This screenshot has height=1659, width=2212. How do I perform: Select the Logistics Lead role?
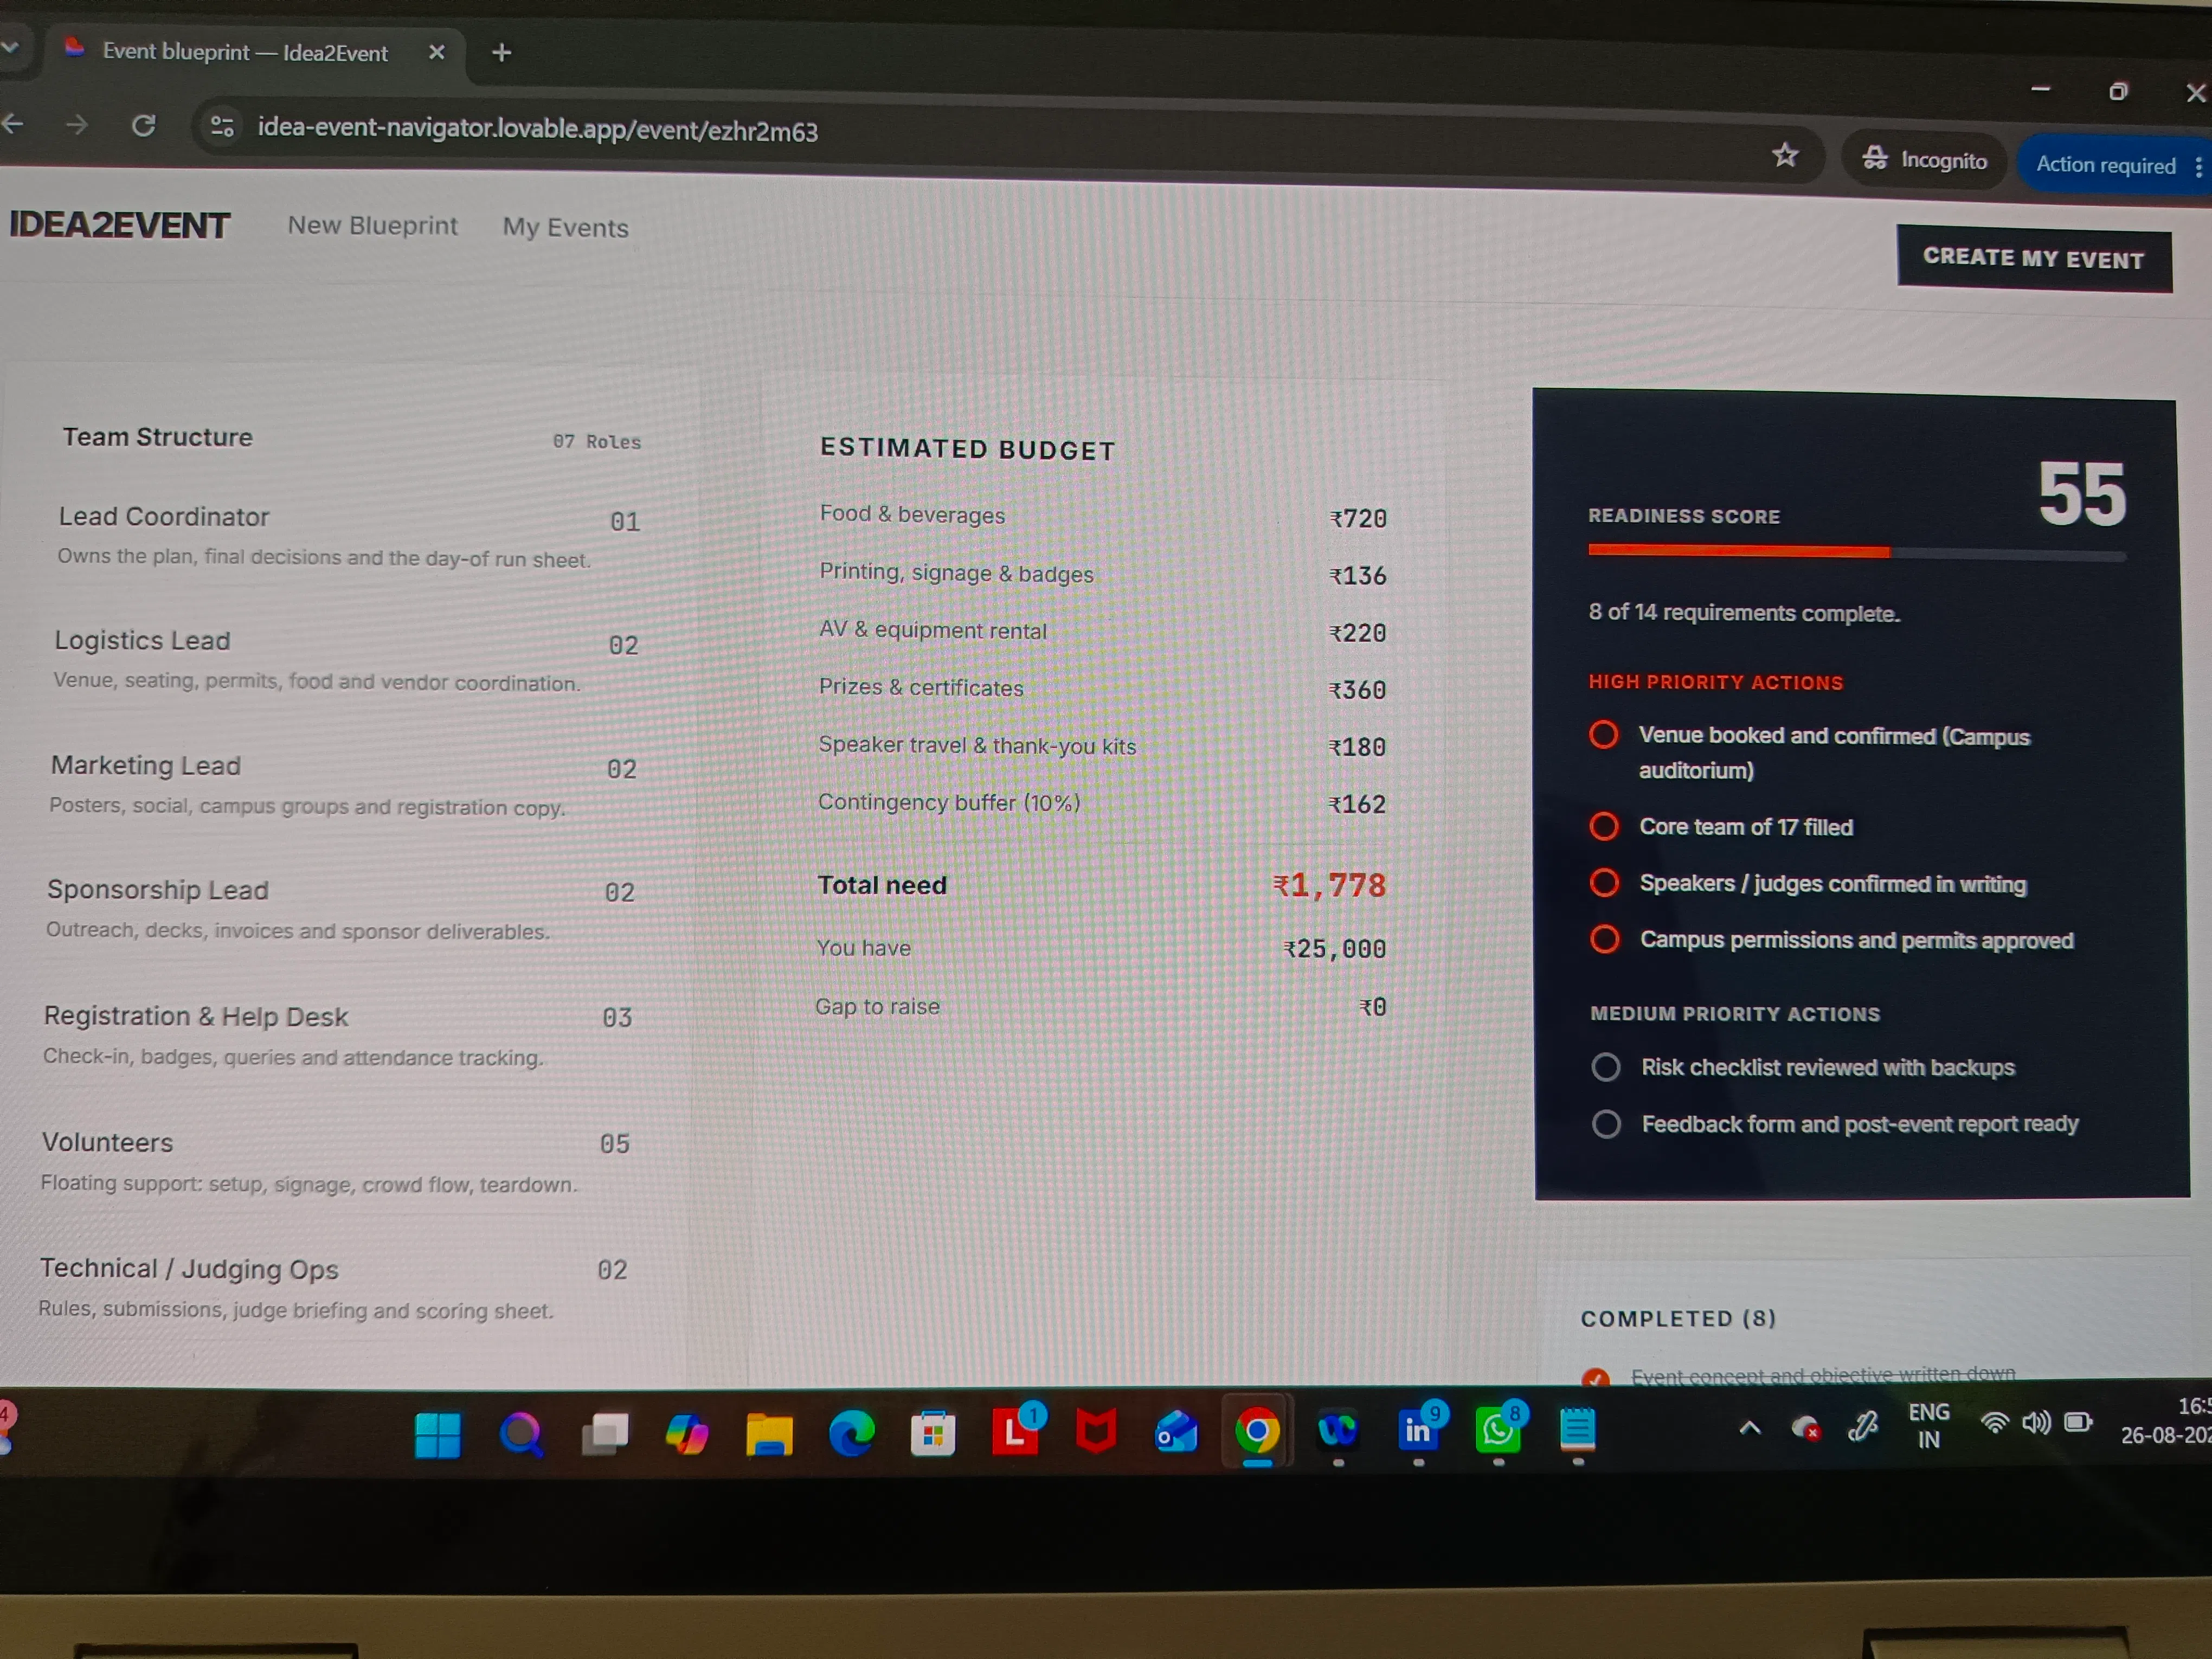(x=345, y=661)
